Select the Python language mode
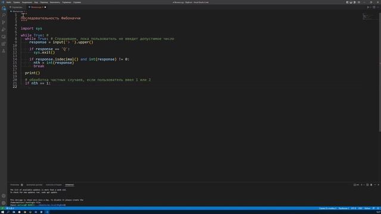Image resolution: width=381 pixels, height=214 pixels. tap(367, 208)
